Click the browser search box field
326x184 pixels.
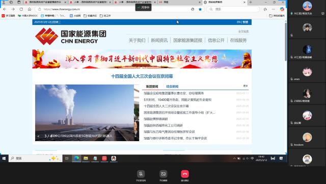tap(233, 9)
